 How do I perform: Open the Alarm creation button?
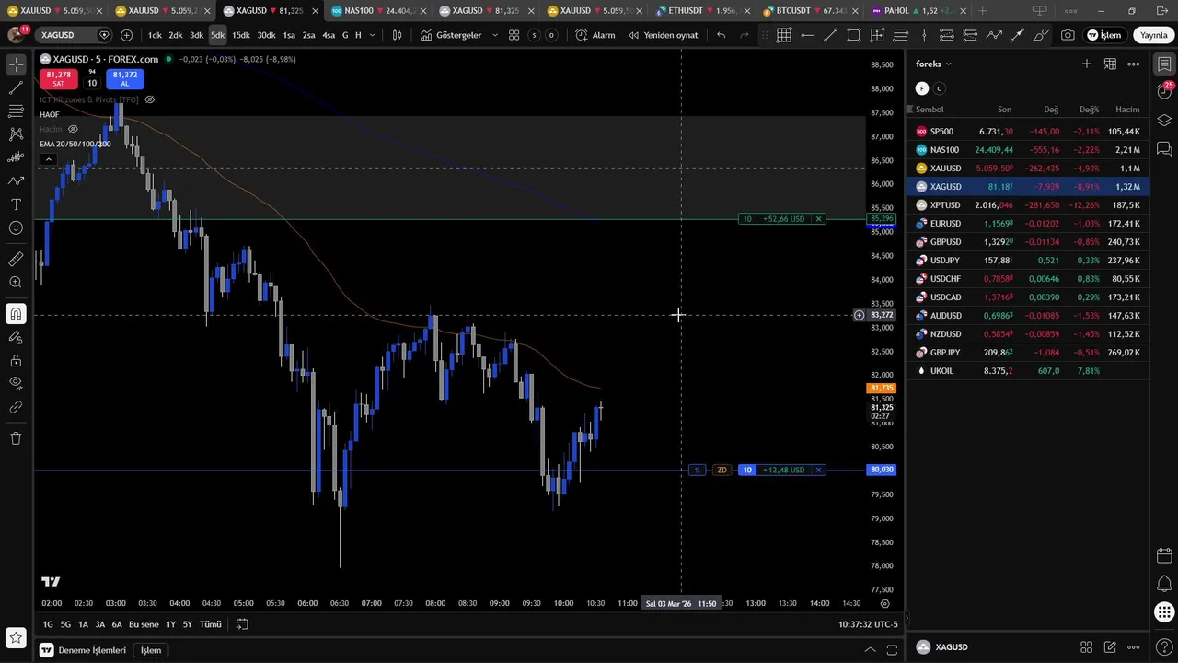pos(595,35)
